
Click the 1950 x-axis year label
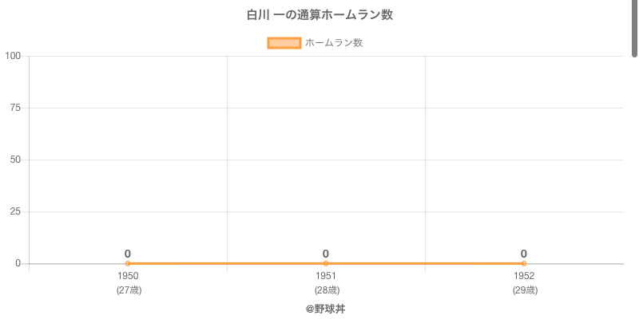point(128,276)
